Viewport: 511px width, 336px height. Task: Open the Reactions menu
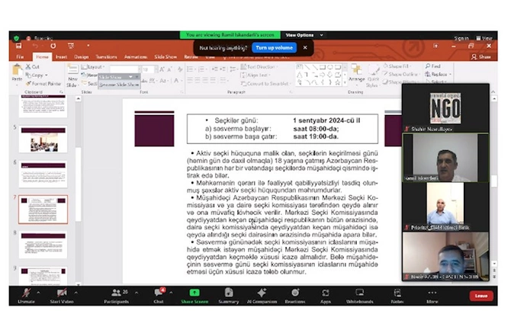click(x=295, y=296)
